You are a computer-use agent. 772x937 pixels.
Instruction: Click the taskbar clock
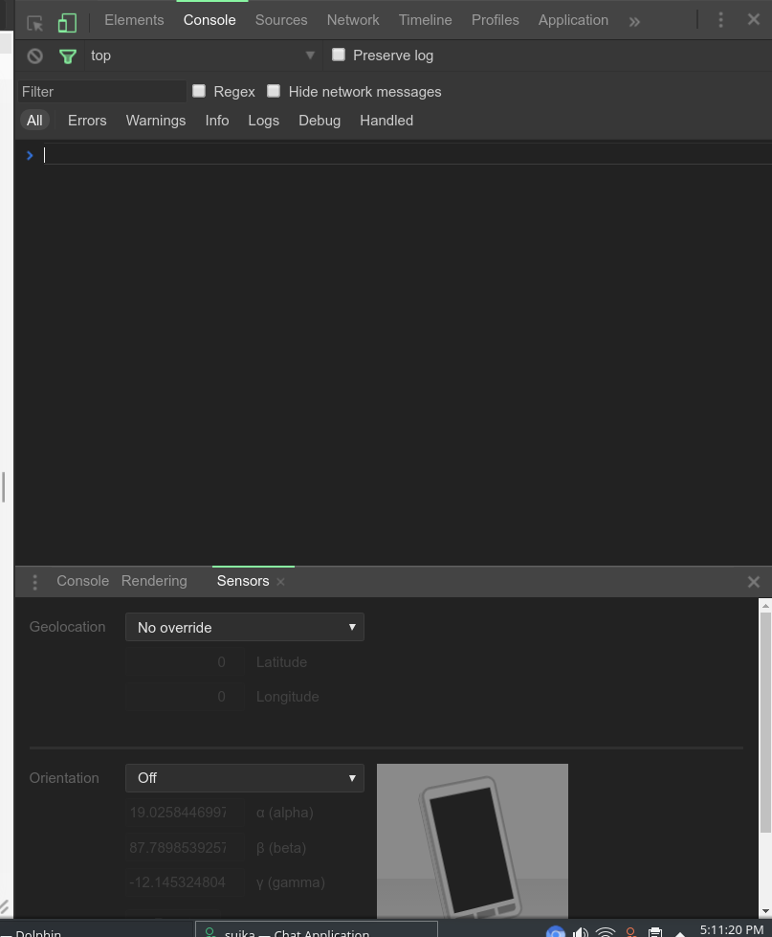[732, 930]
